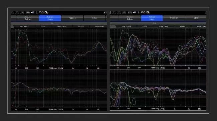This screenshot has width=217, height=121.
Task: Click speaker icon in left window header
Action: [33, 12]
